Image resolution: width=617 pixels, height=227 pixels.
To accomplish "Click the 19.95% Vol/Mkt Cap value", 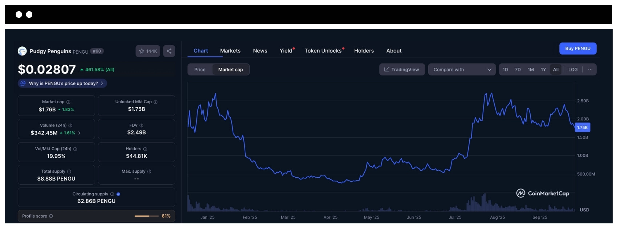I will (x=56, y=156).
